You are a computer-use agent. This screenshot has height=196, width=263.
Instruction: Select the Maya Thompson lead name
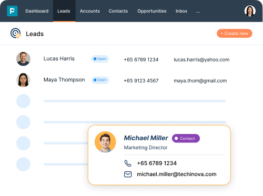pos(64,80)
